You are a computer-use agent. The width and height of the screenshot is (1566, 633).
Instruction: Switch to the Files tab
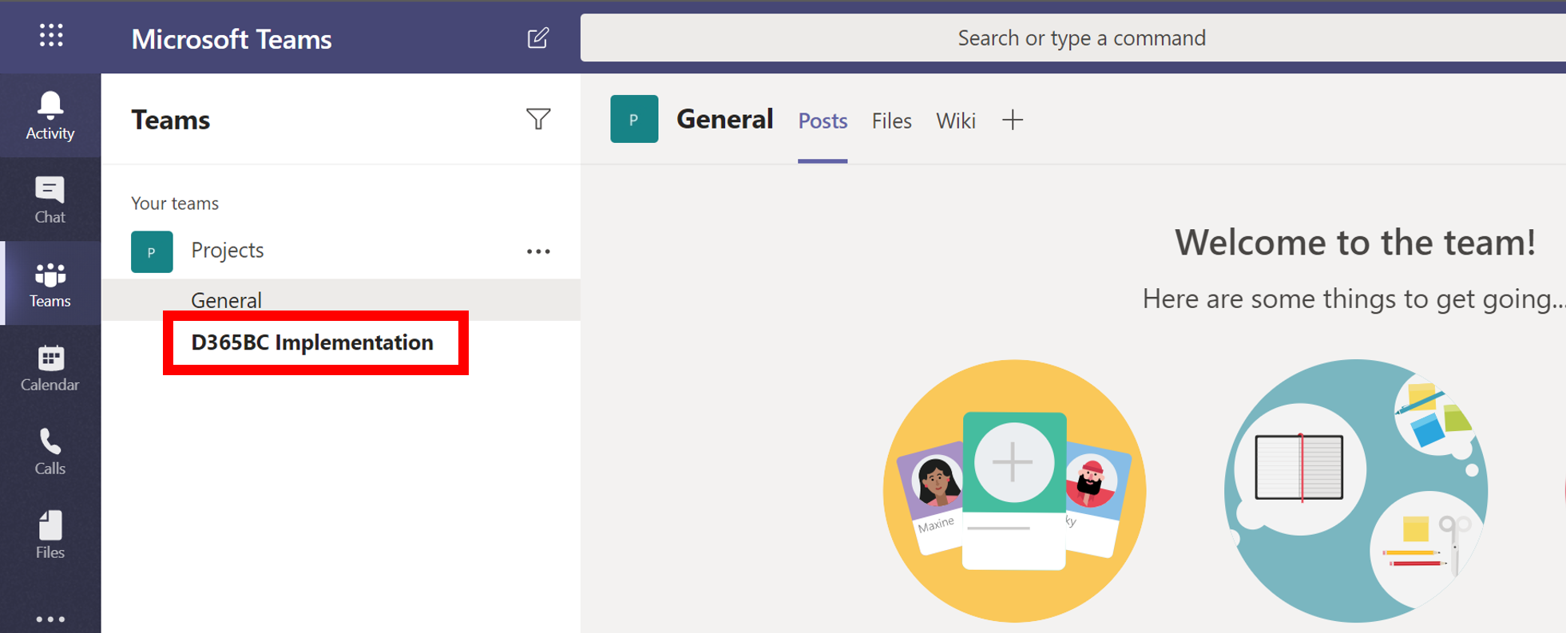click(x=891, y=121)
